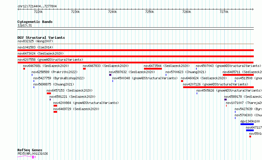This screenshot has width=262, height=160.
Task: Click the nsv1071007 variant label
Action: pyautogui.click(x=244, y=103)
